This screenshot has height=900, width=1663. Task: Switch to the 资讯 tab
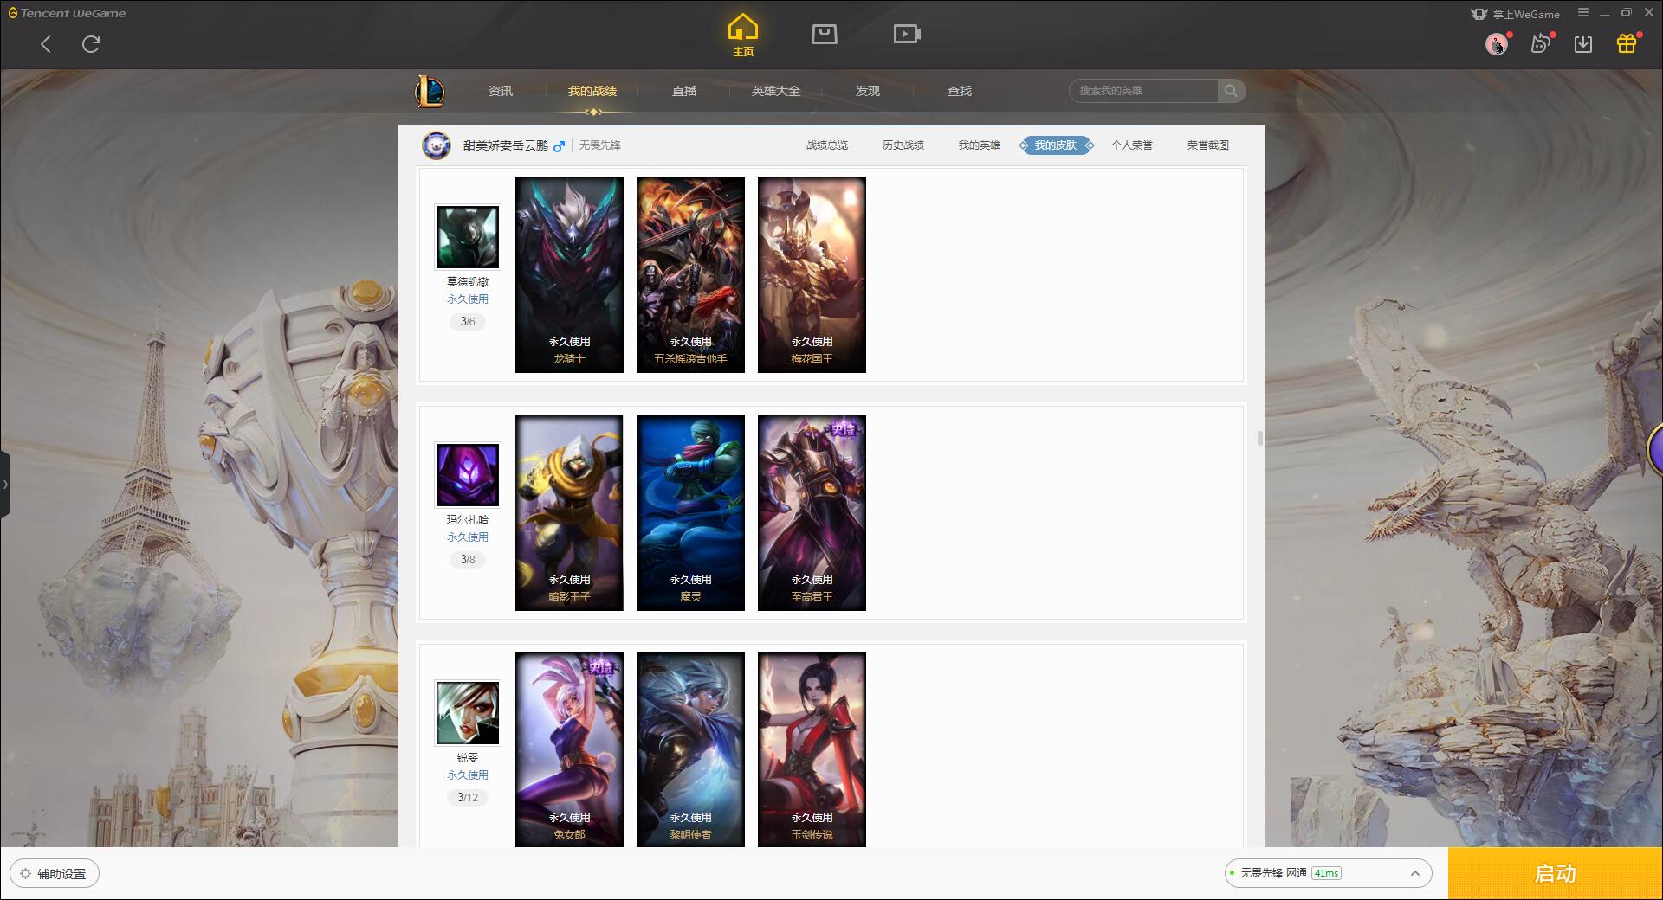pyautogui.click(x=501, y=91)
